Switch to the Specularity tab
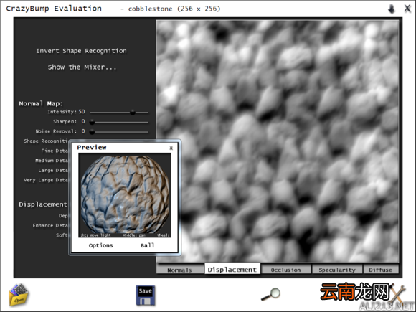Screen dimensions: 416x312 337,270
